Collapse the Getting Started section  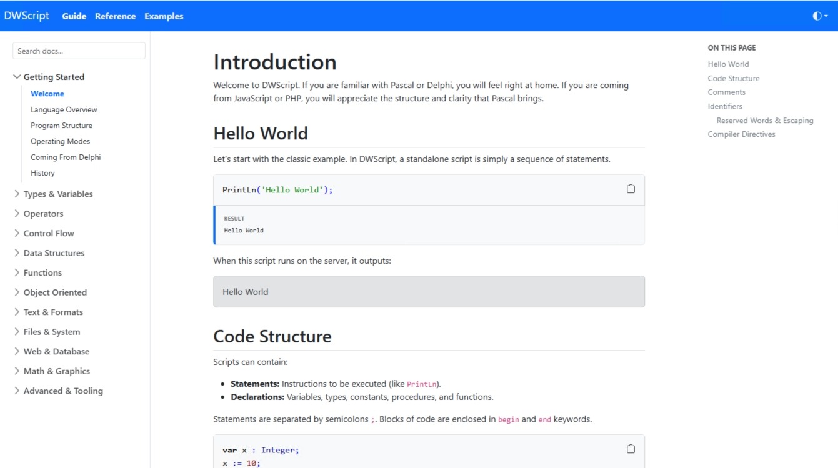click(53, 77)
